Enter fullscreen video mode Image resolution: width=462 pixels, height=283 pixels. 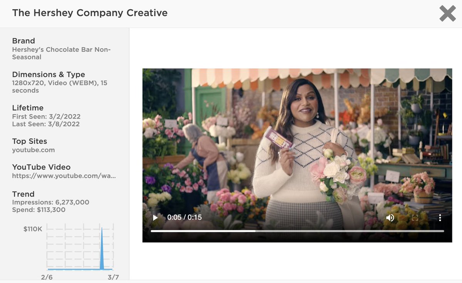click(x=415, y=218)
